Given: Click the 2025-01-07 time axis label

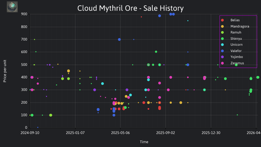Looking at the screenshot, I should pos(75,133).
